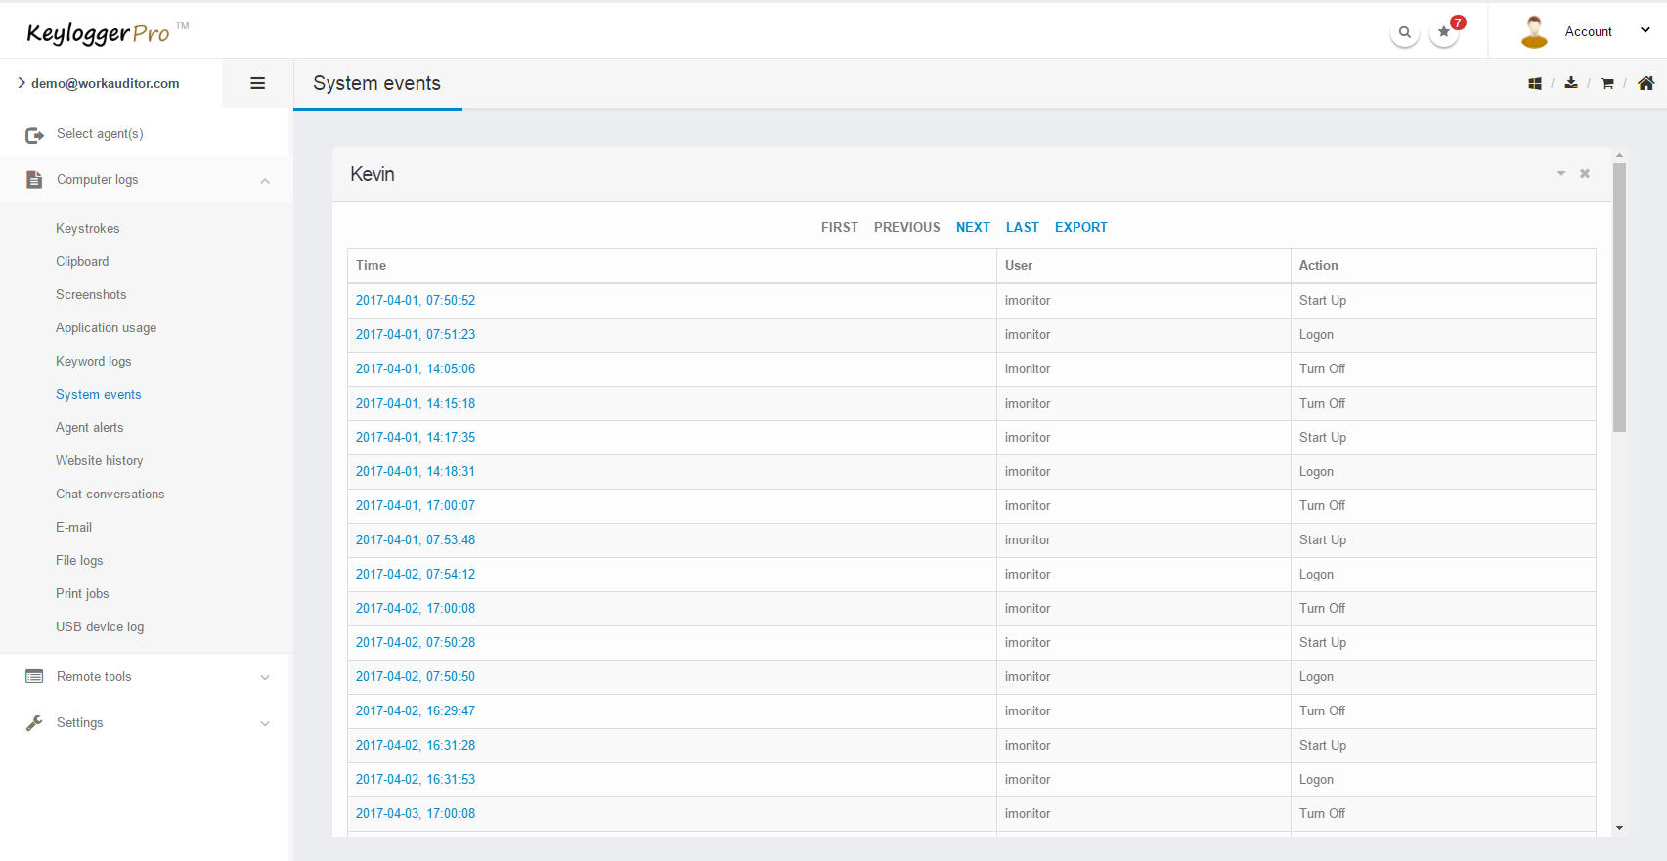Click the search magnifier icon
The width and height of the screenshot is (1667, 861).
pos(1404,32)
